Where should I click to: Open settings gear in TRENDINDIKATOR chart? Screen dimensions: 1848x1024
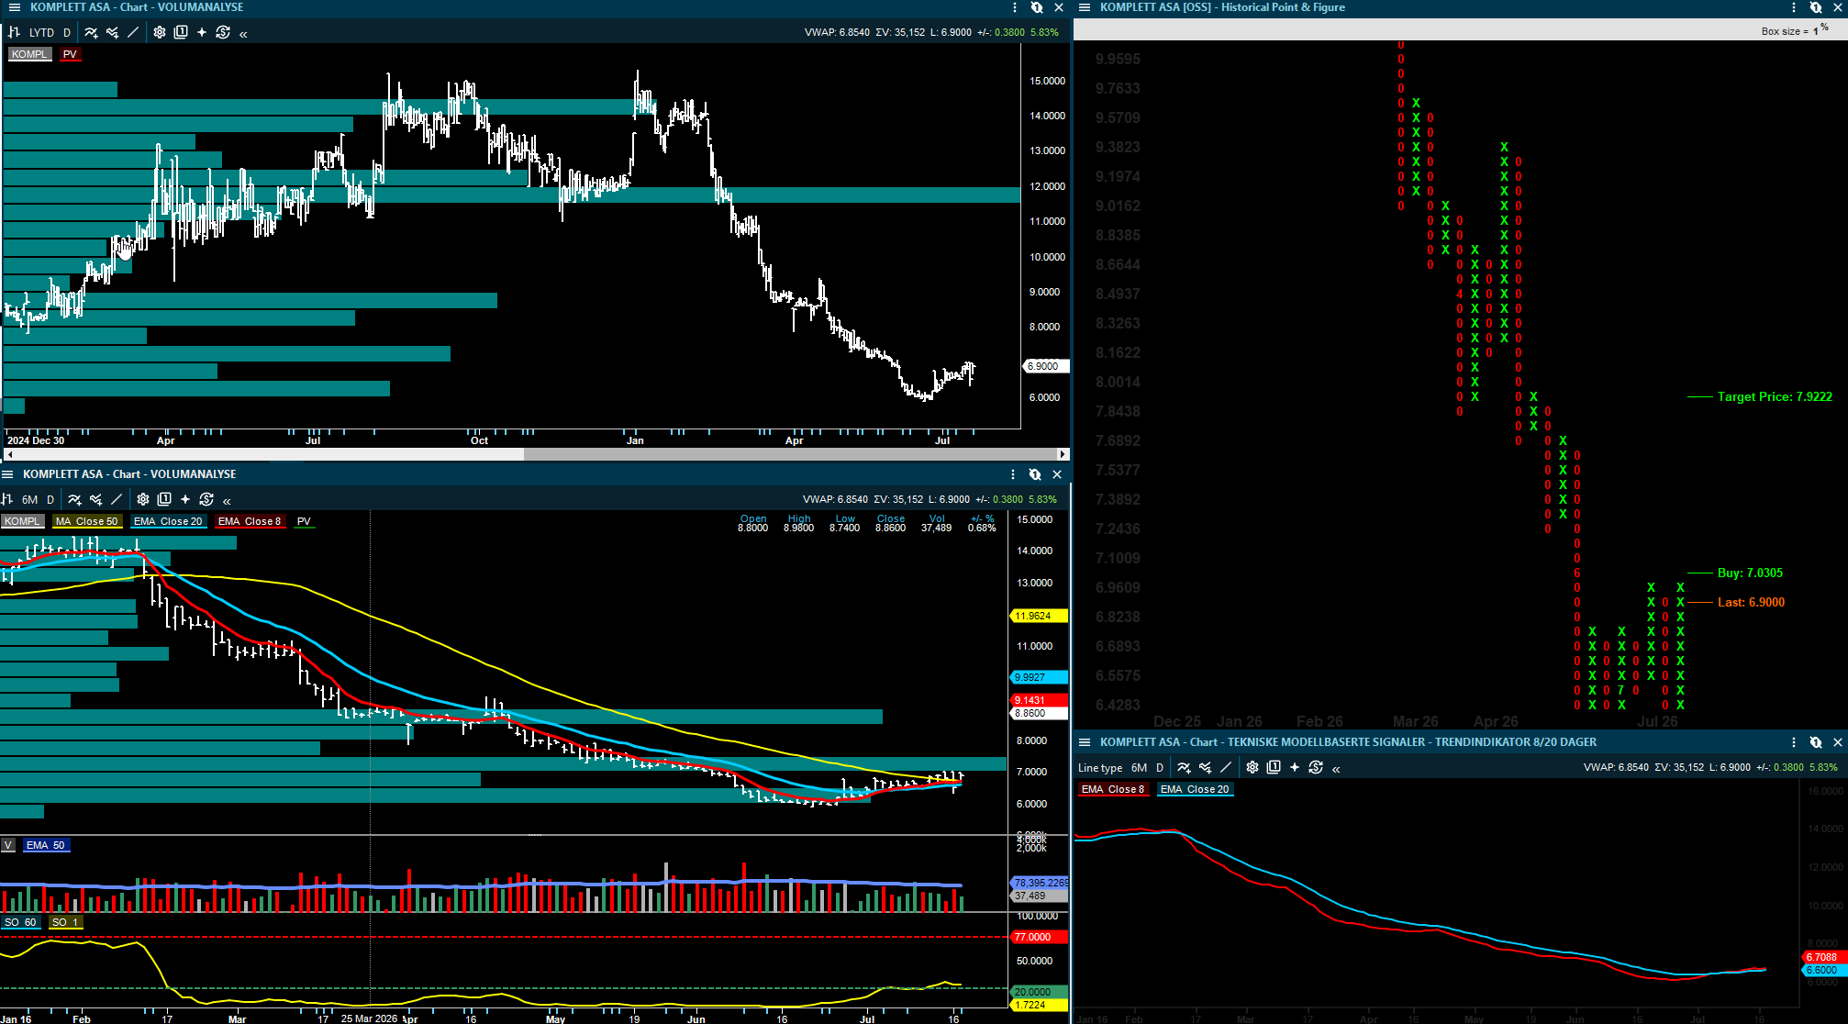point(1252,768)
